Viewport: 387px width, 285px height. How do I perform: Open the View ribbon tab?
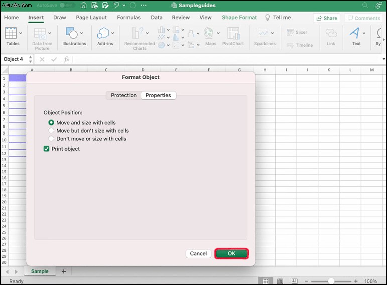[206, 17]
